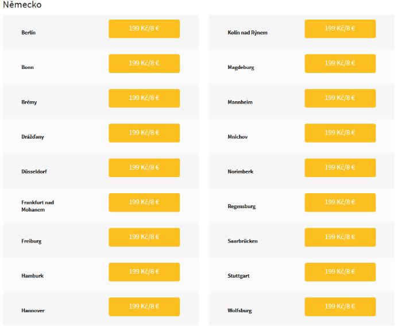This screenshot has width=398, height=326.
Task: Click the Hamburk 199 Kč/8 € button
Action: [x=144, y=272]
